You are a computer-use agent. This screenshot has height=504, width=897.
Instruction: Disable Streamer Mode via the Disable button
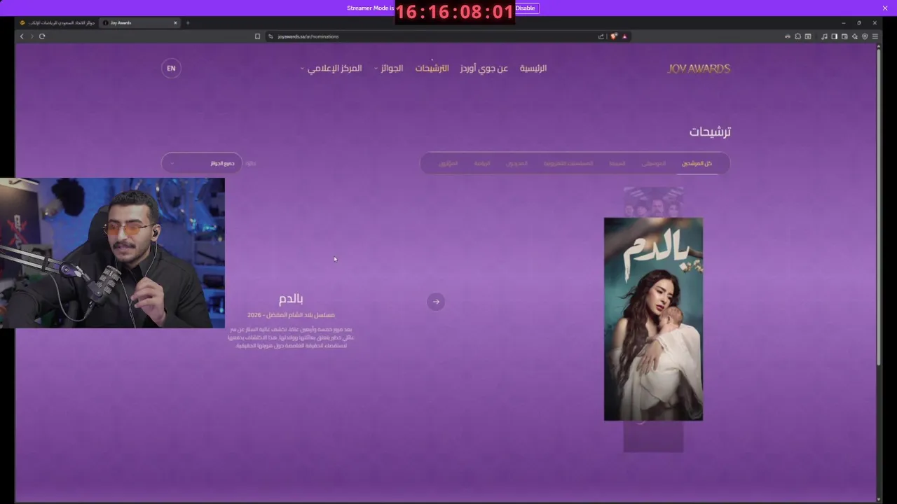pos(526,8)
